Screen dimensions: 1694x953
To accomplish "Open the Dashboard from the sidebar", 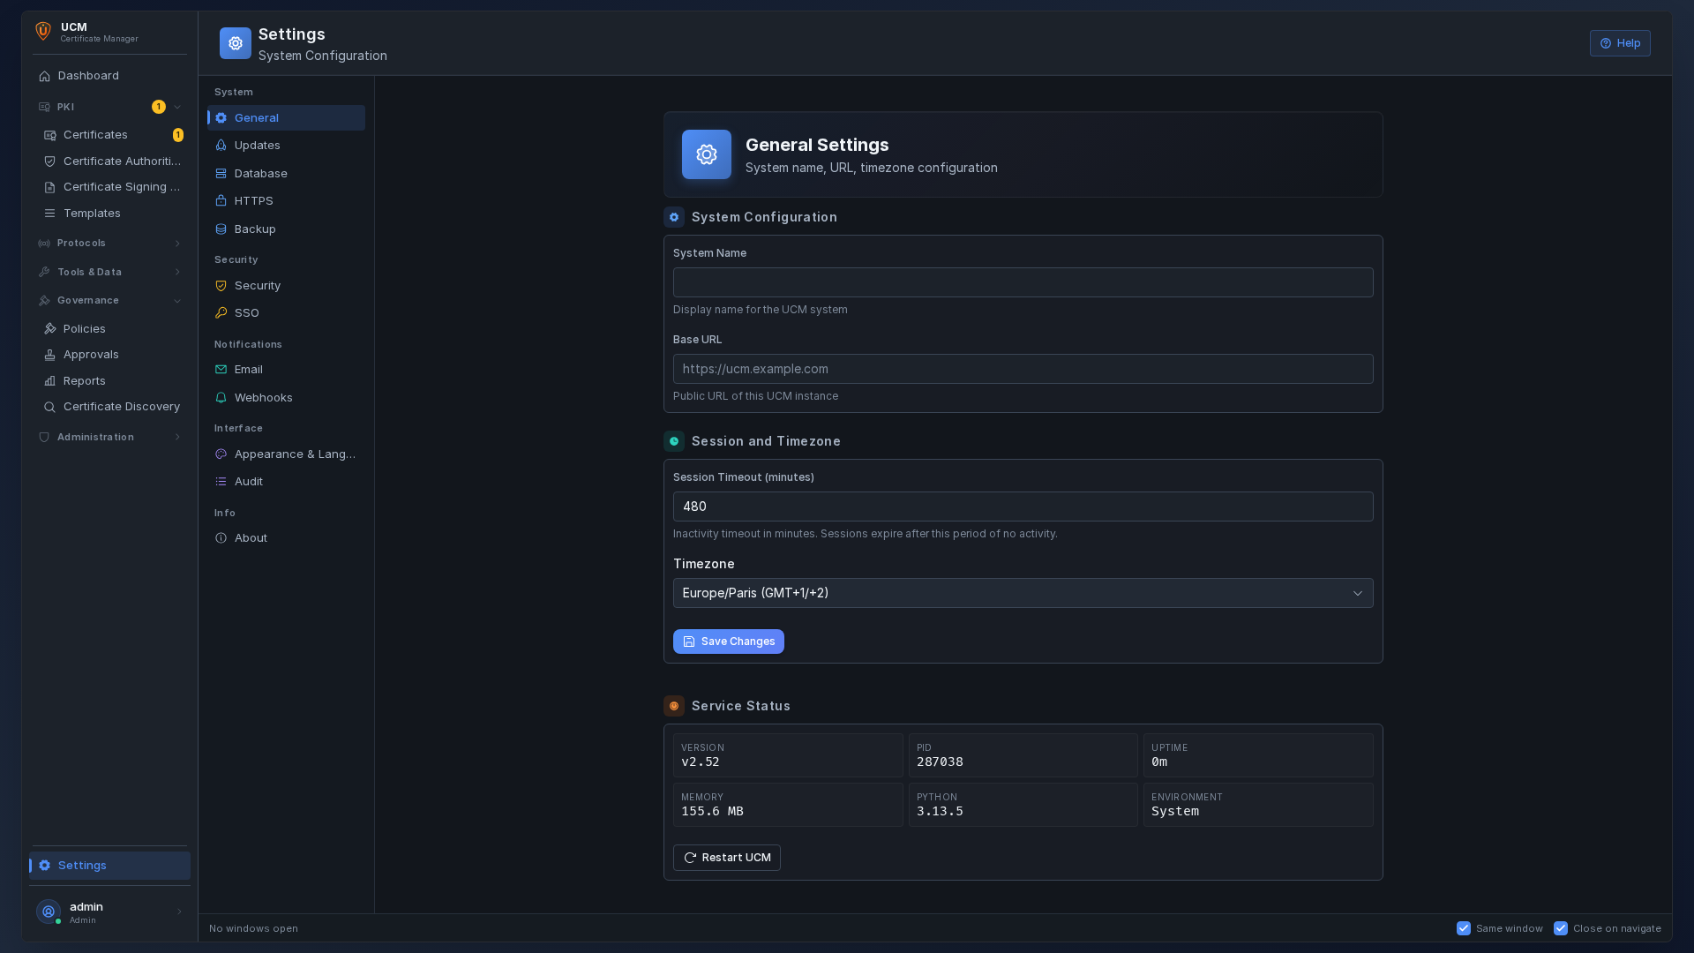I will [88, 76].
